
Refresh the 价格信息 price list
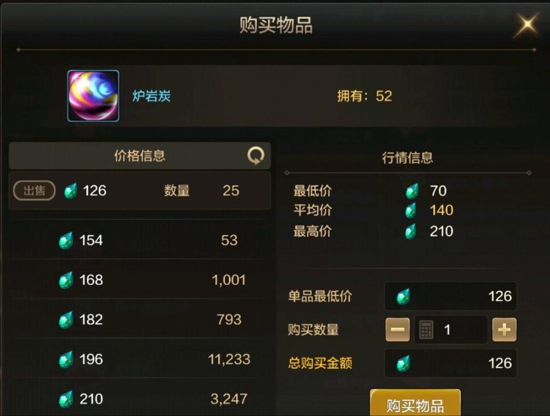256,156
